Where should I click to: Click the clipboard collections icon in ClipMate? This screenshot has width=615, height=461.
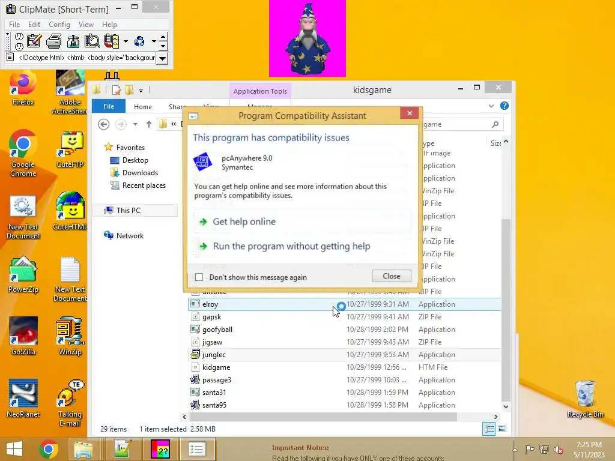click(111, 41)
